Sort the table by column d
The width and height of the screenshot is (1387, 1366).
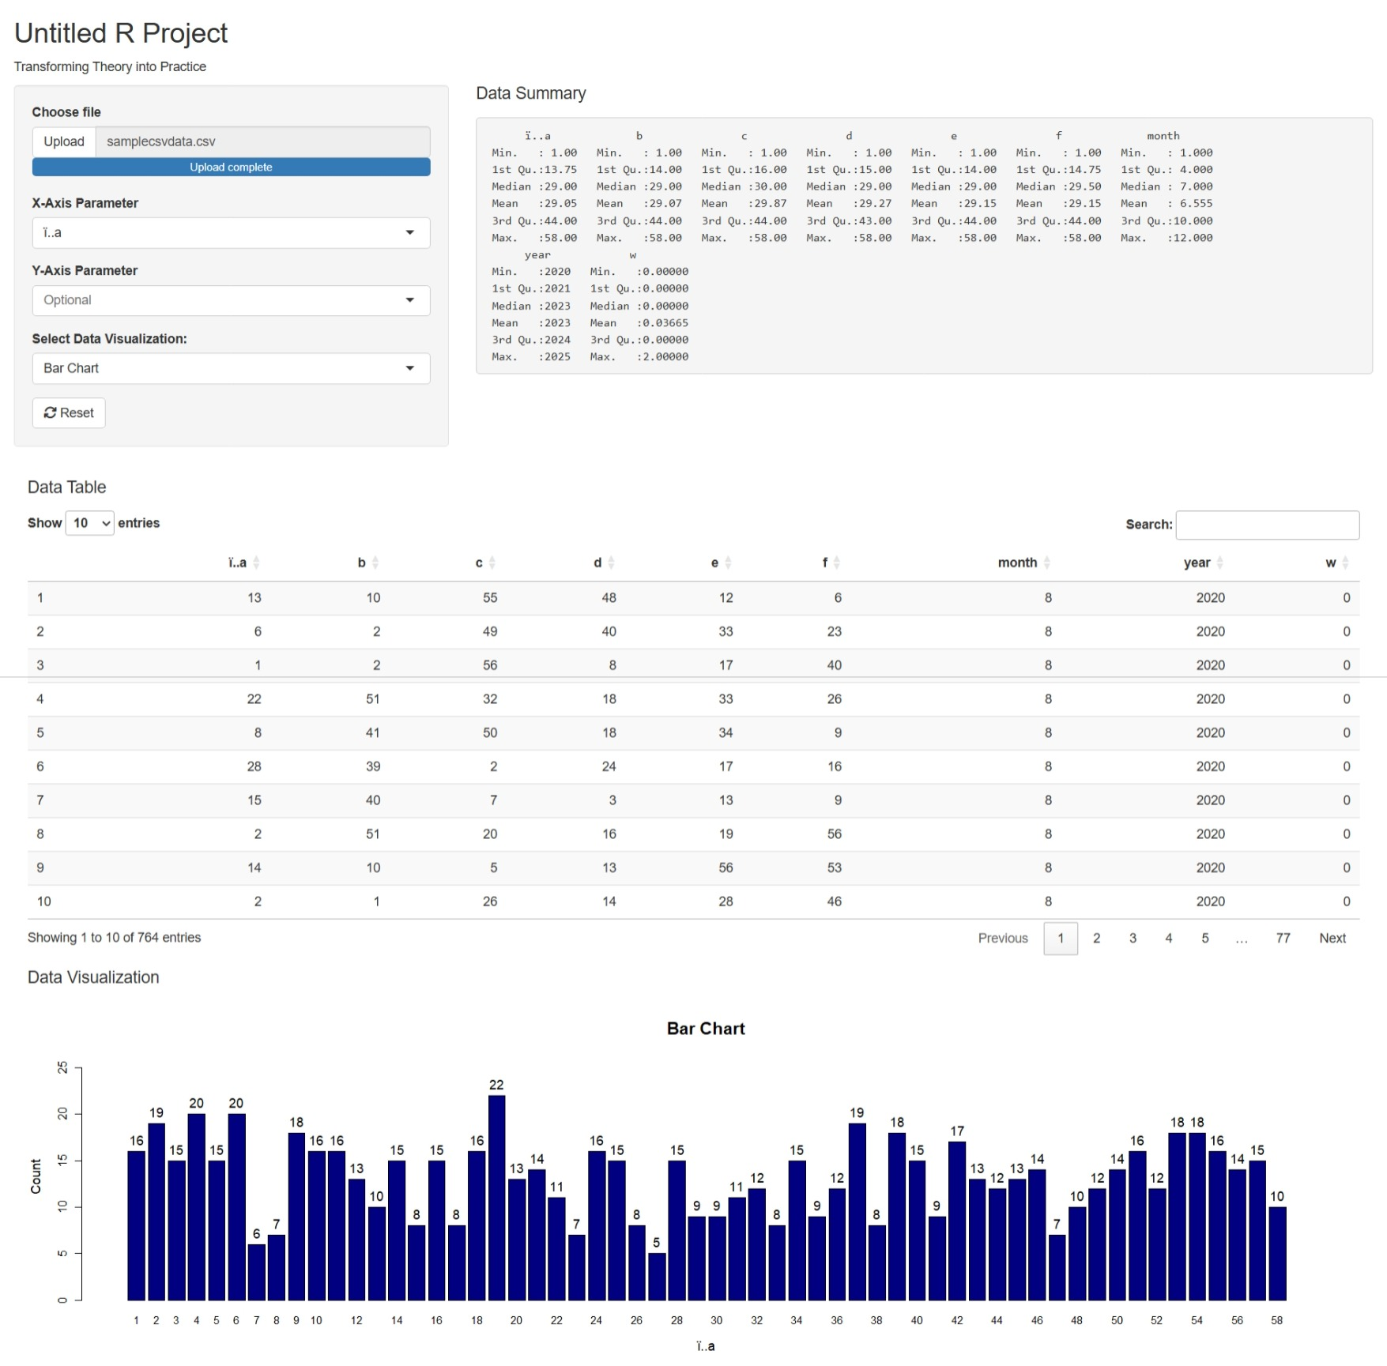[x=605, y=563]
